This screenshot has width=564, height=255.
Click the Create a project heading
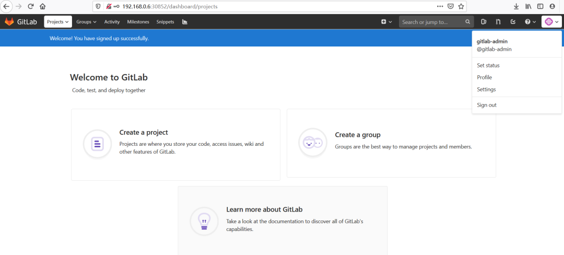point(144,132)
